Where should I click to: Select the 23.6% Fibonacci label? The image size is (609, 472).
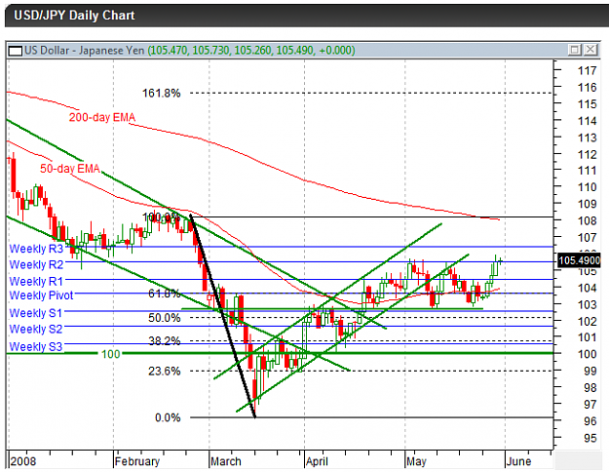pyautogui.click(x=165, y=371)
